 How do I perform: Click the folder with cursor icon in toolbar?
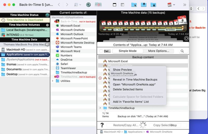[x=134, y=5]
